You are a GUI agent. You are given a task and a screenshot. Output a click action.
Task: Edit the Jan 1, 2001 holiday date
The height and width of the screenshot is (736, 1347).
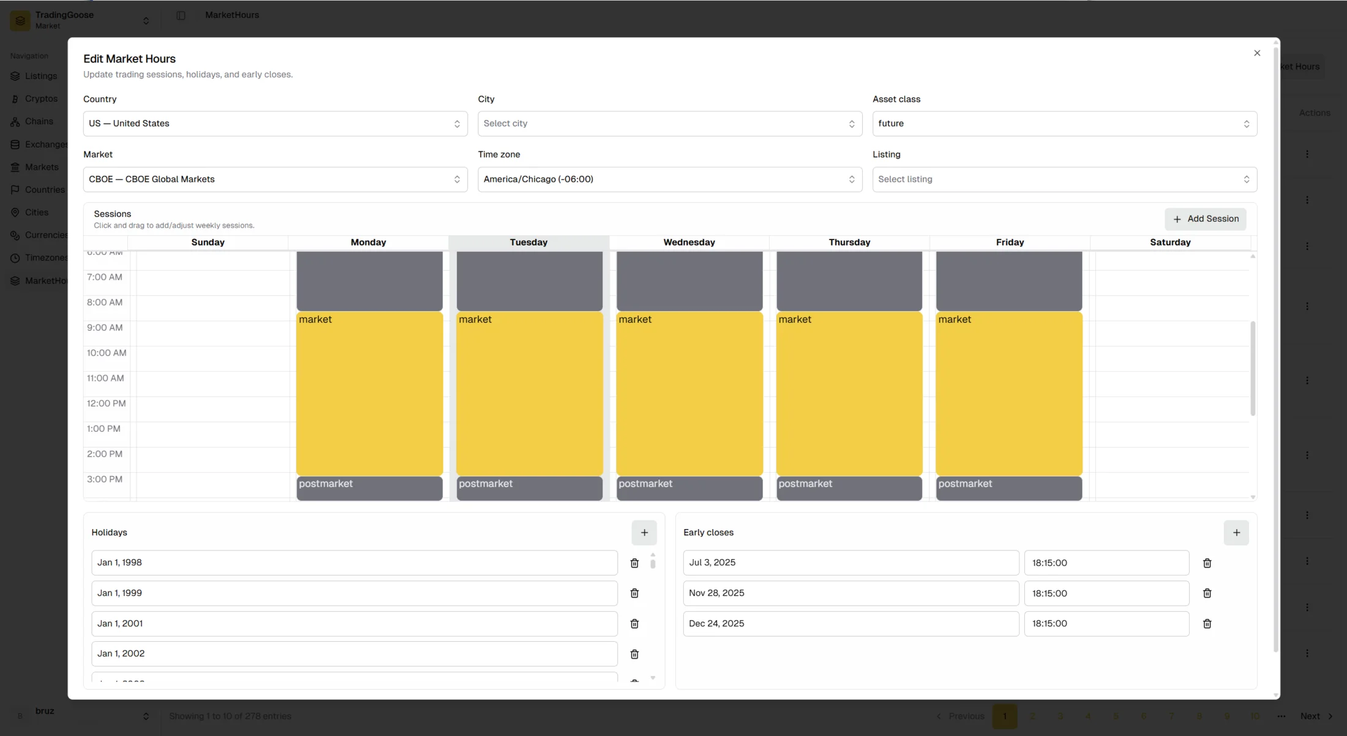tap(355, 623)
